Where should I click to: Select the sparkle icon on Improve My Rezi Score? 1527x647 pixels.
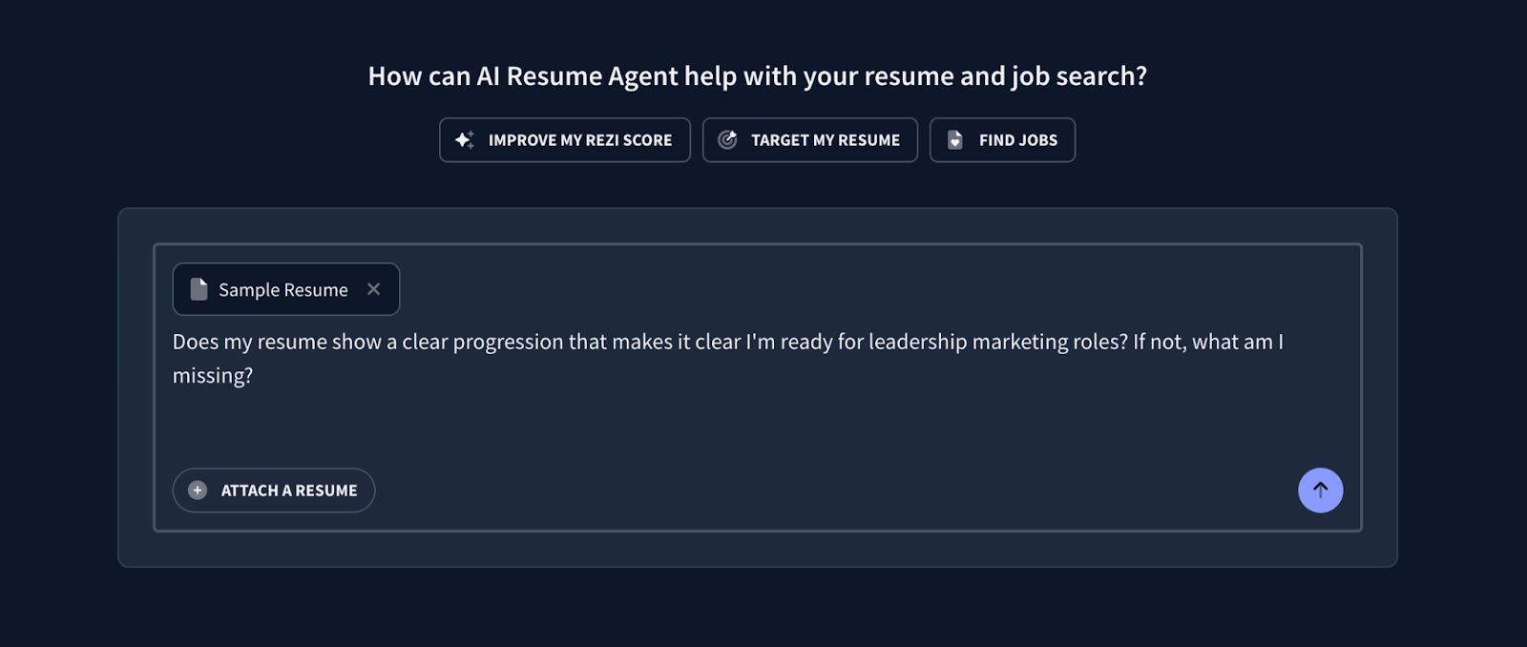(x=464, y=139)
